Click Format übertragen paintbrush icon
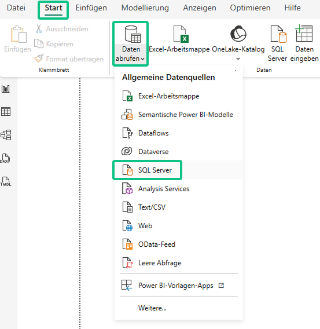 point(39,59)
